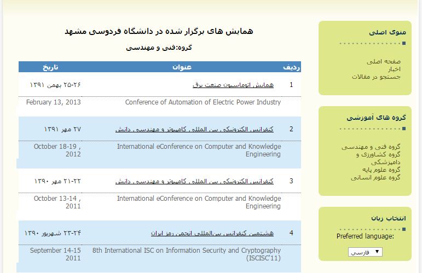Click the date September 14-15 2011
This screenshot has height=273, width=422.
point(55,254)
